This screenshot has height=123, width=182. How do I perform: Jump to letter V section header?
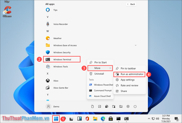coord(48,17)
